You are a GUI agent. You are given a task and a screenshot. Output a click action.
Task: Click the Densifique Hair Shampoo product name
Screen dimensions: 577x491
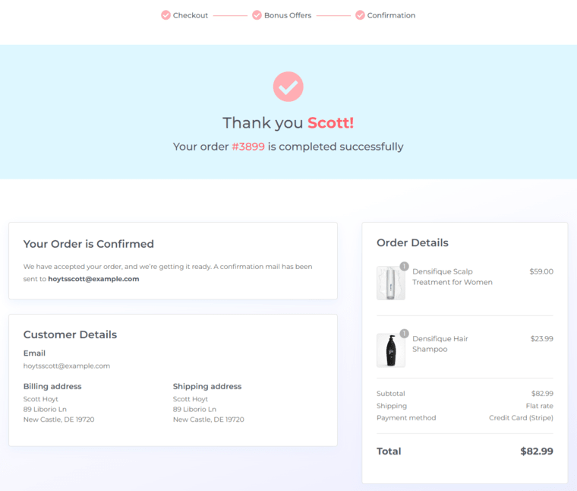tap(440, 344)
